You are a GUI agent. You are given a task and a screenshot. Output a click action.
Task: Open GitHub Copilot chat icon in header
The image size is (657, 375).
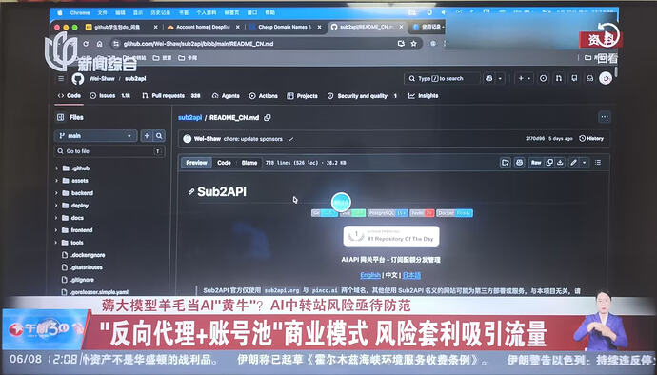pyautogui.click(x=489, y=78)
